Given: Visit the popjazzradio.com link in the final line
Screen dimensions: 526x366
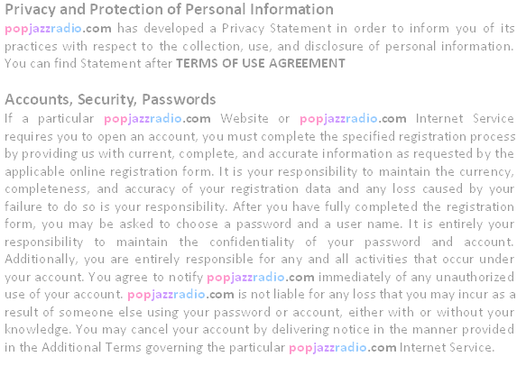Looking at the screenshot, I should tap(343, 348).
